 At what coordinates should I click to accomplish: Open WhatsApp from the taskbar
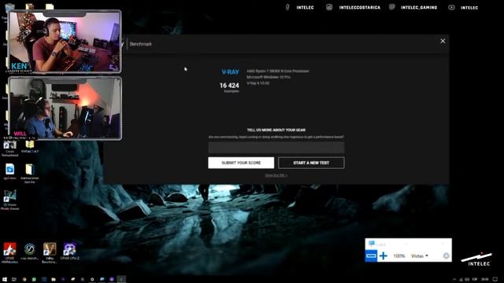34,279
